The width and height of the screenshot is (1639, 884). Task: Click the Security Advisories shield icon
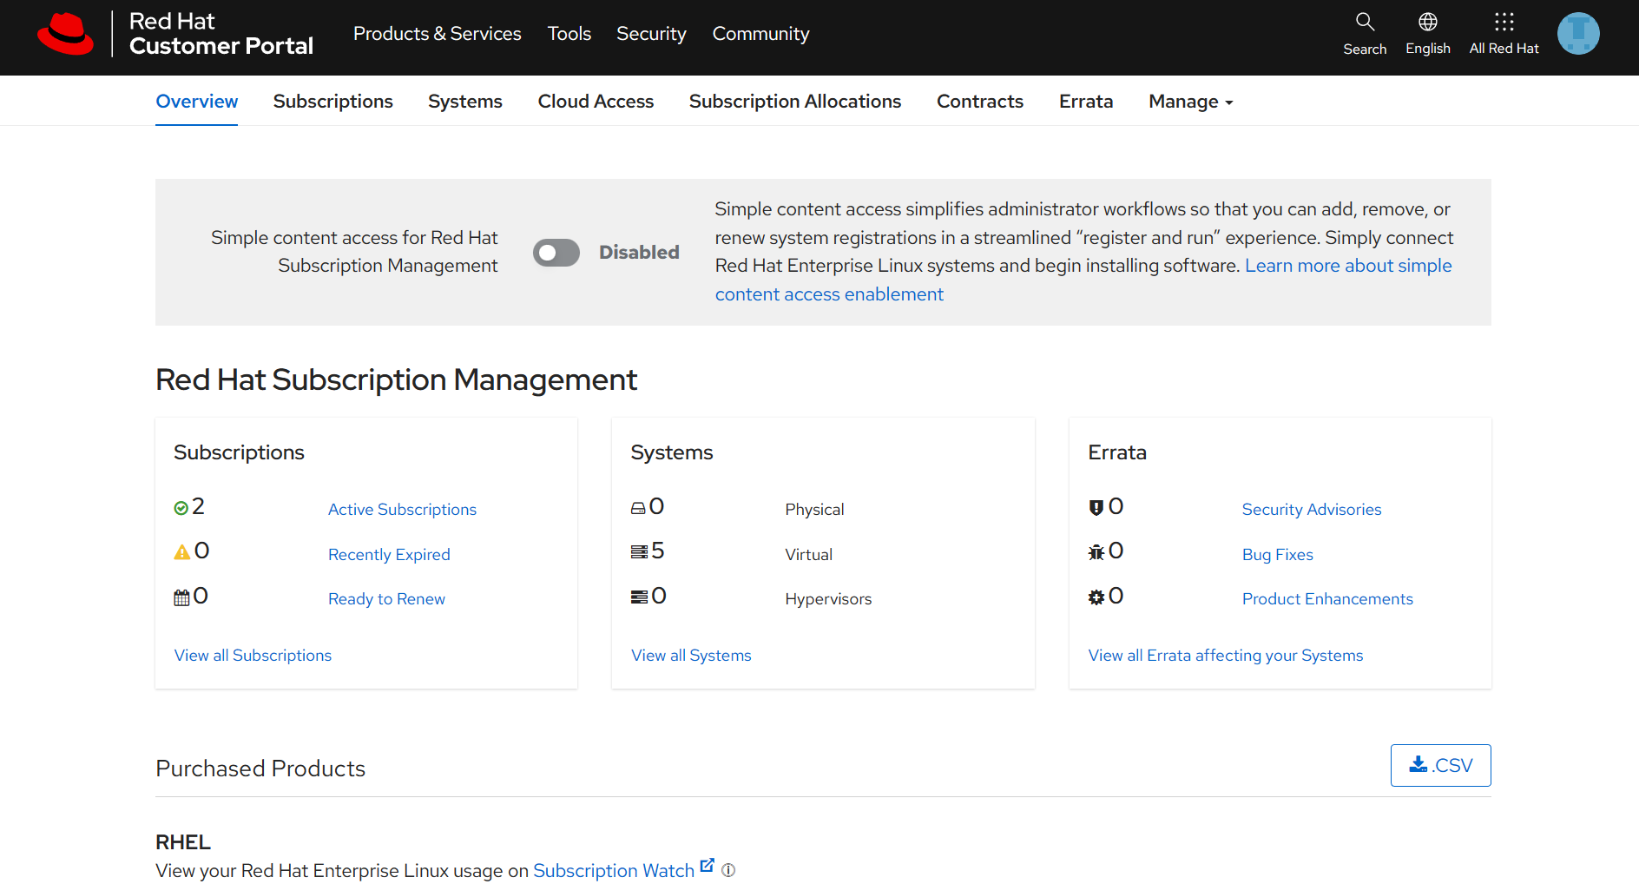pos(1096,508)
